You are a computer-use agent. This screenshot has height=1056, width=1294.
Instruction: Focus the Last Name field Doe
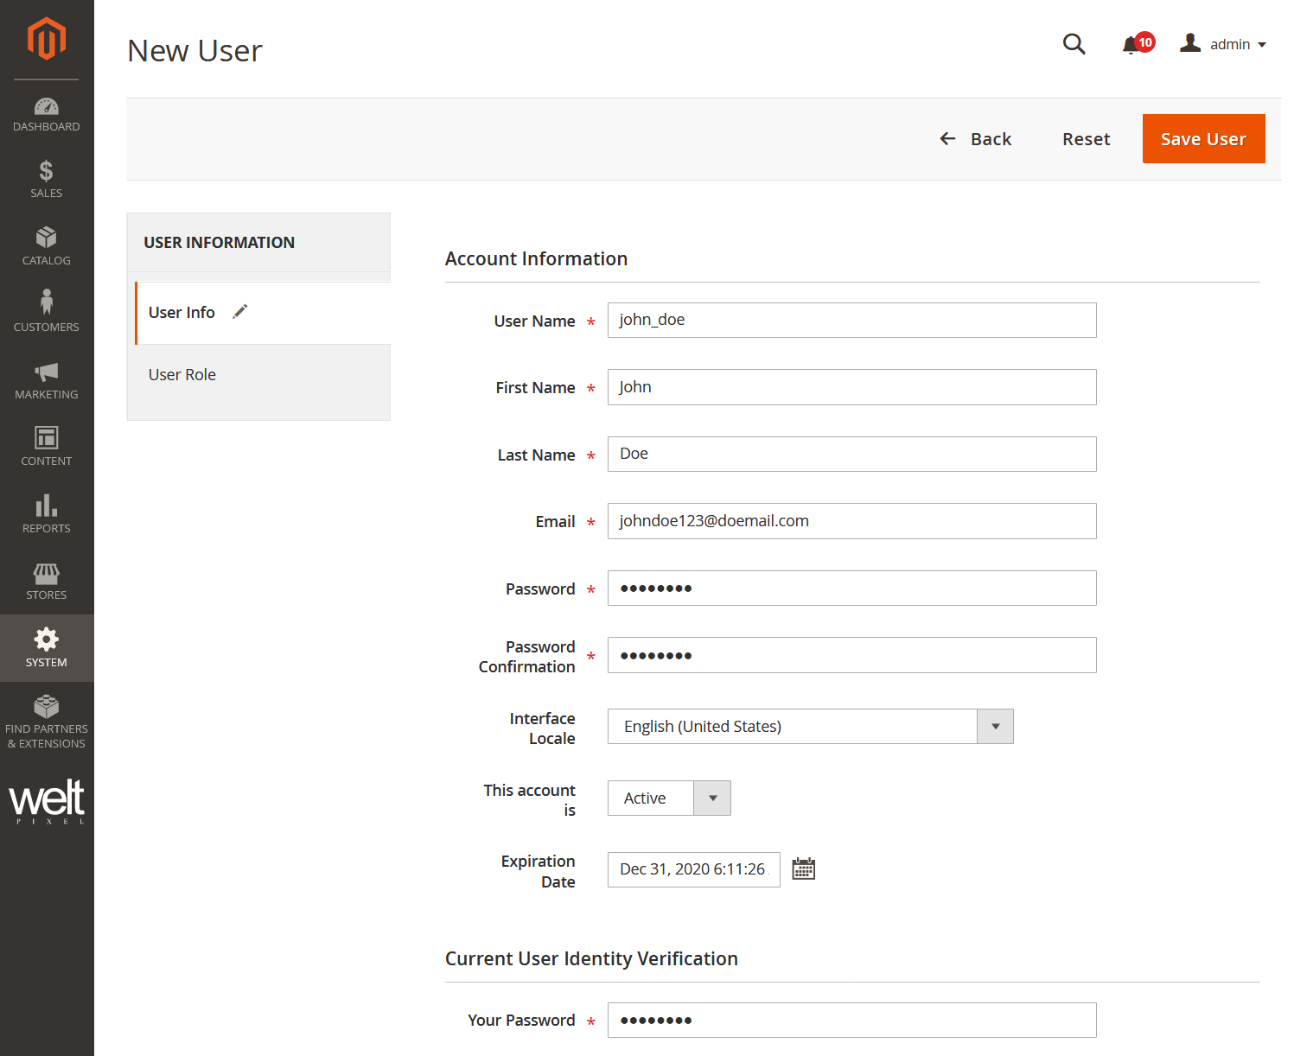click(852, 455)
